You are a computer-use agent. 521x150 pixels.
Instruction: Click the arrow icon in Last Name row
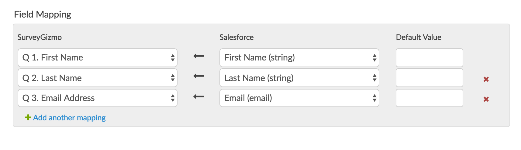coord(199,76)
